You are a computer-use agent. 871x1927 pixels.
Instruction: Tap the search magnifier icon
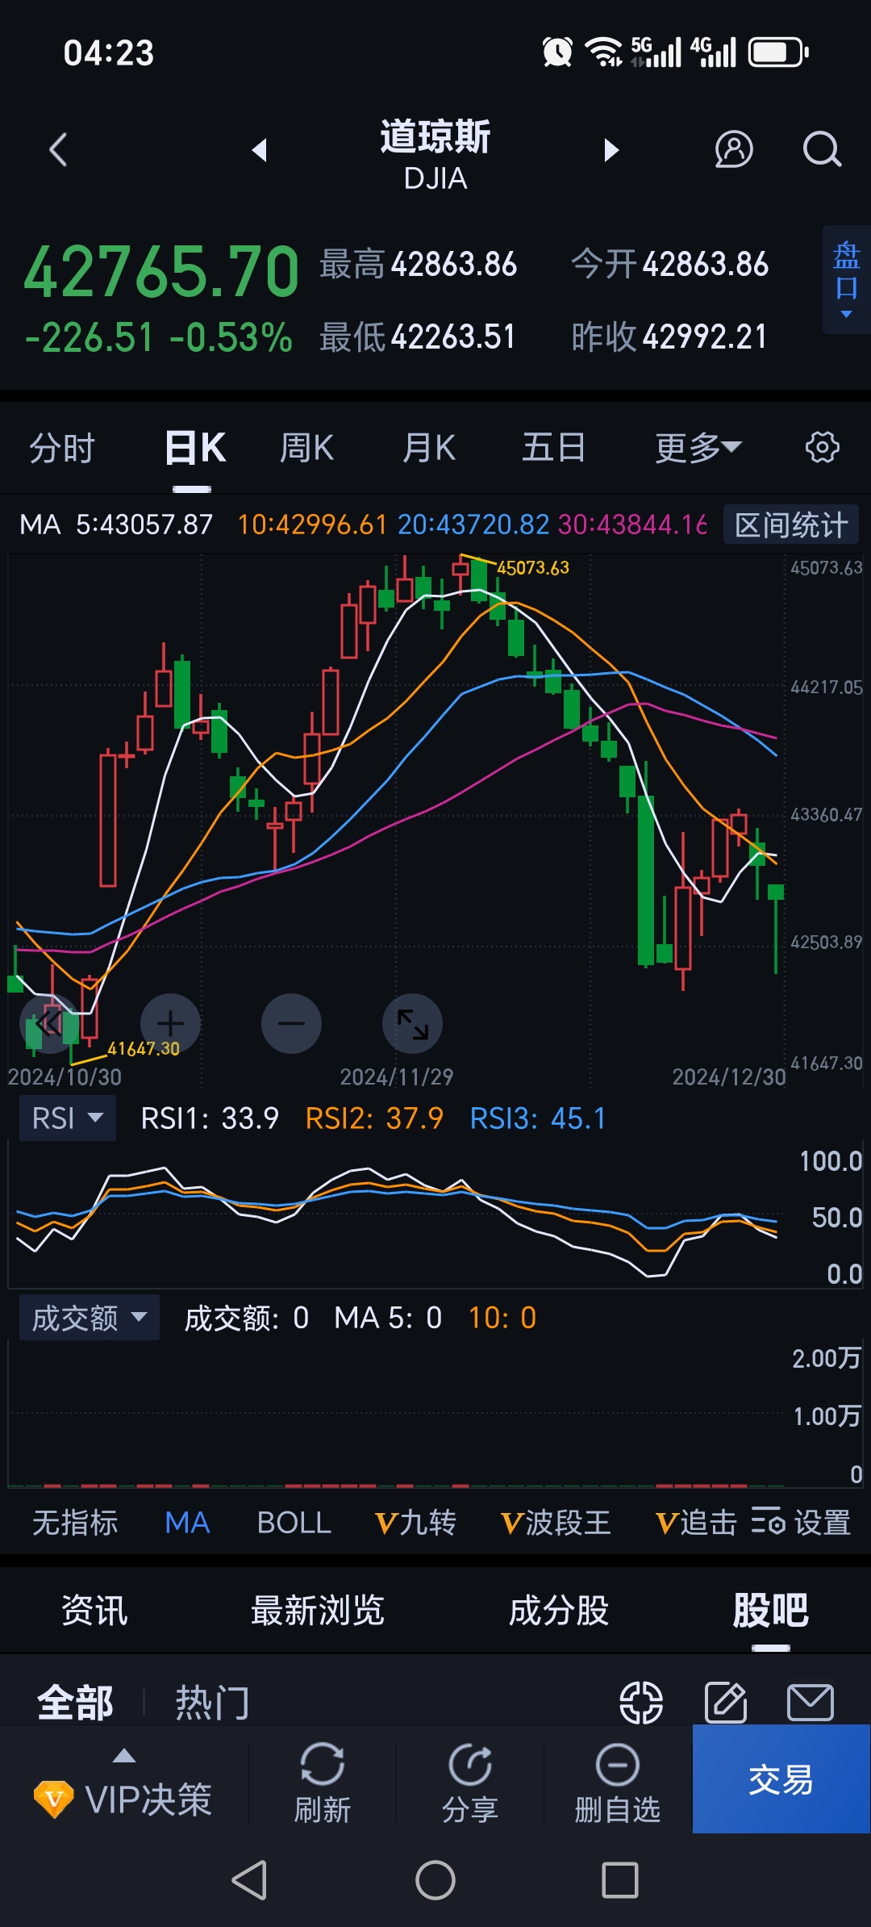[822, 149]
